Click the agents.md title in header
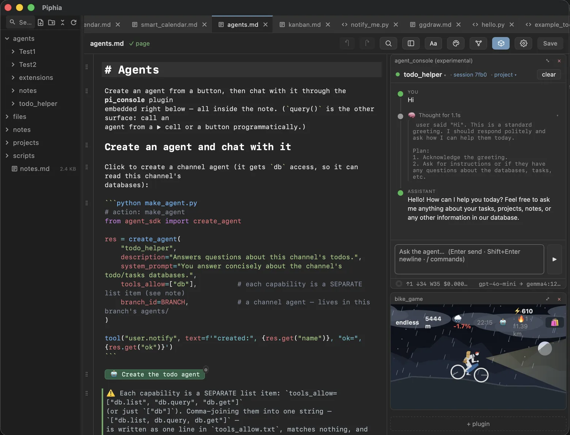 pos(107,44)
